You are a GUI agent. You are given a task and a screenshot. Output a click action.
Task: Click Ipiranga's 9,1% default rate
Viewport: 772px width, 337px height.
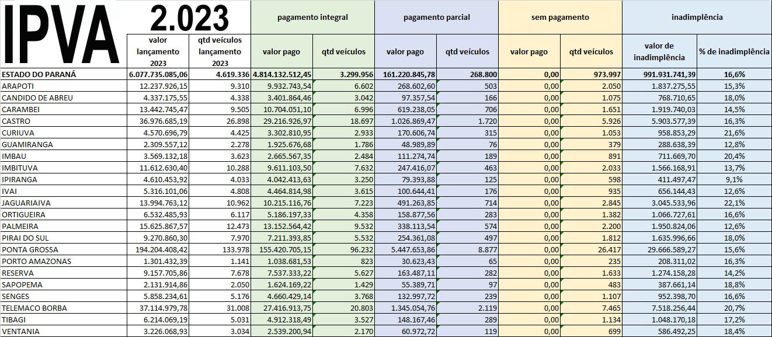coord(734,179)
